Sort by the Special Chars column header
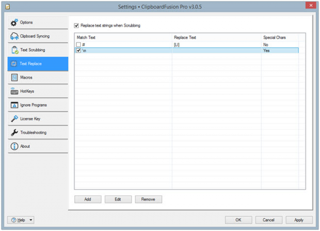320x231 pixels. pos(280,38)
